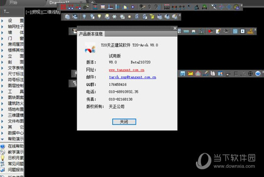
Task: Click the [-] viewport control
Action: [29, 12]
